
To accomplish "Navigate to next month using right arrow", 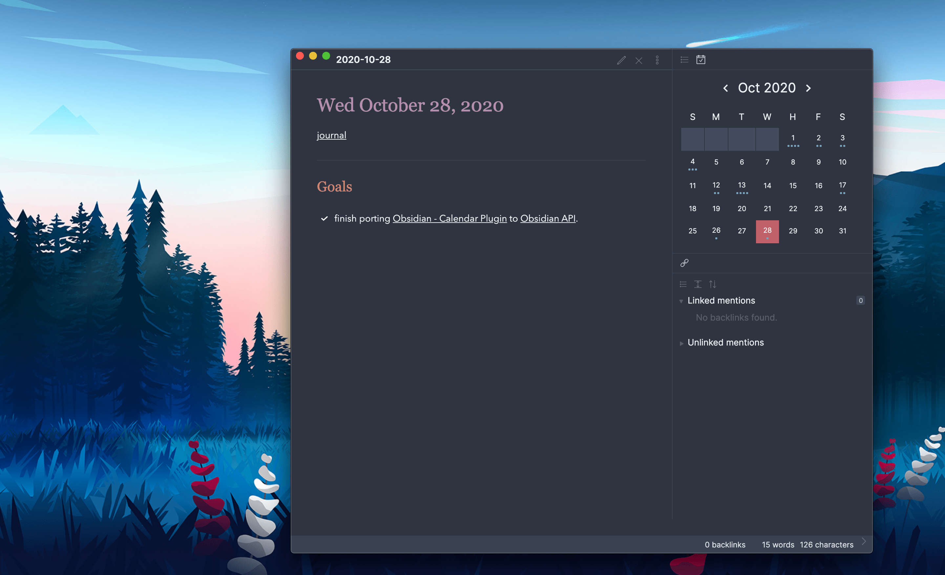I will coord(810,88).
